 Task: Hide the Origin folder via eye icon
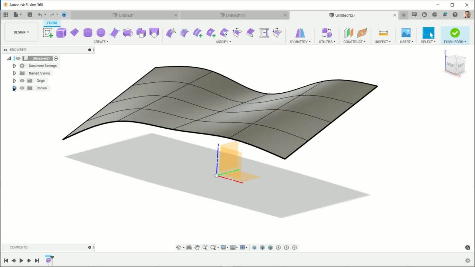pyautogui.click(x=22, y=80)
